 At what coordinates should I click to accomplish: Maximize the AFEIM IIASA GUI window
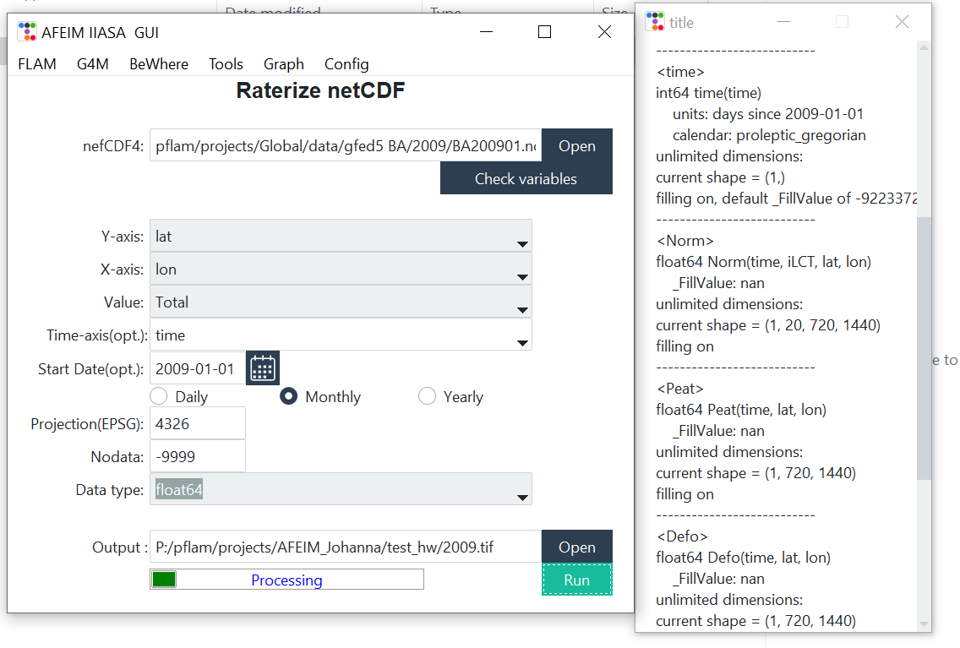pyautogui.click(x=545, y=32)
